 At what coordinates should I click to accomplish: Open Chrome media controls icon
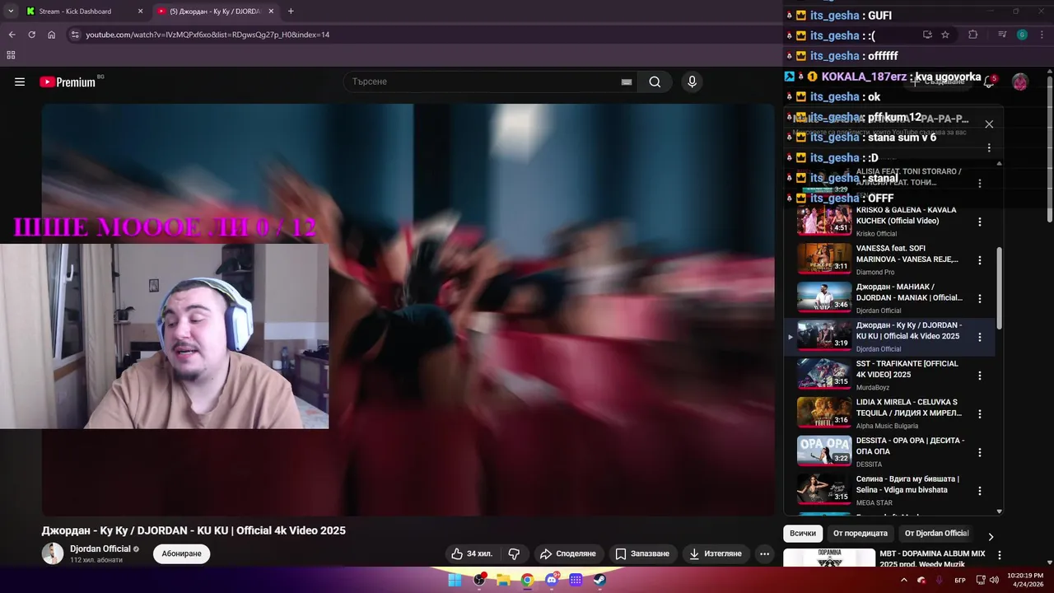point(1002,35)
